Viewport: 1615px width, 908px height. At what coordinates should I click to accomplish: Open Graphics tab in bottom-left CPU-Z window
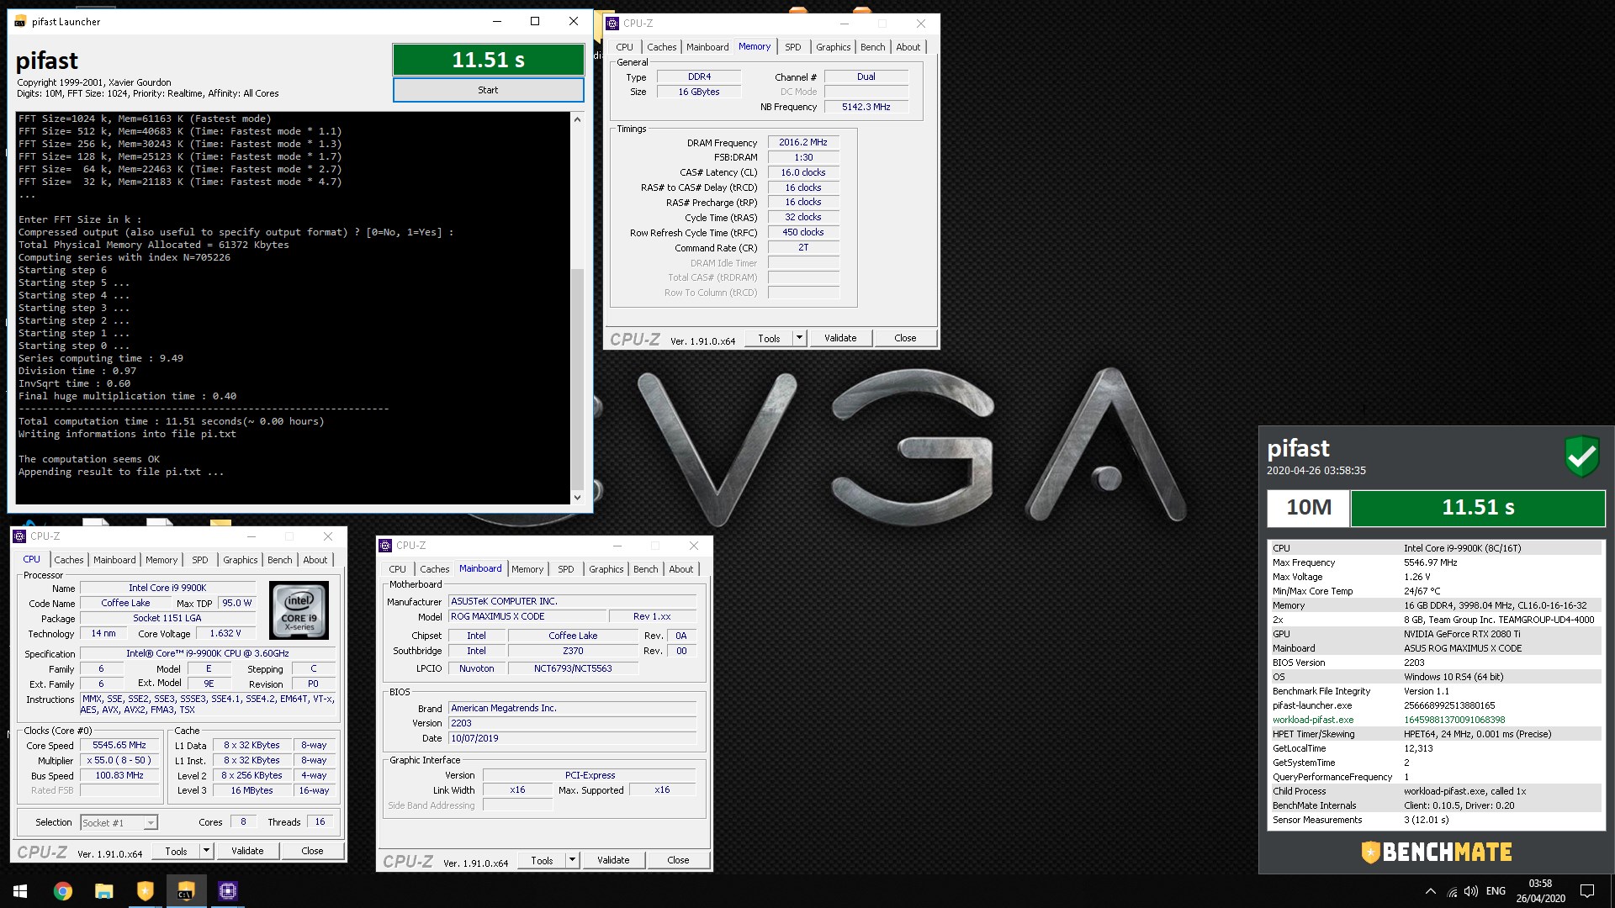[x=241, y=560]
